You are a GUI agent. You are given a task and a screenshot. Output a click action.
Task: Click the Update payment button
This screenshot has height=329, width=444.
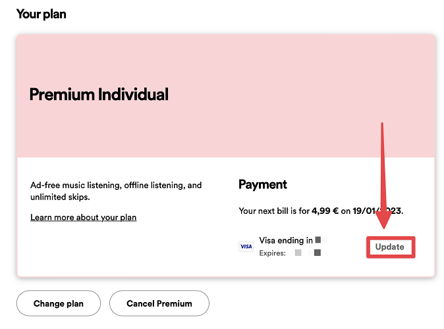(390, 247)
